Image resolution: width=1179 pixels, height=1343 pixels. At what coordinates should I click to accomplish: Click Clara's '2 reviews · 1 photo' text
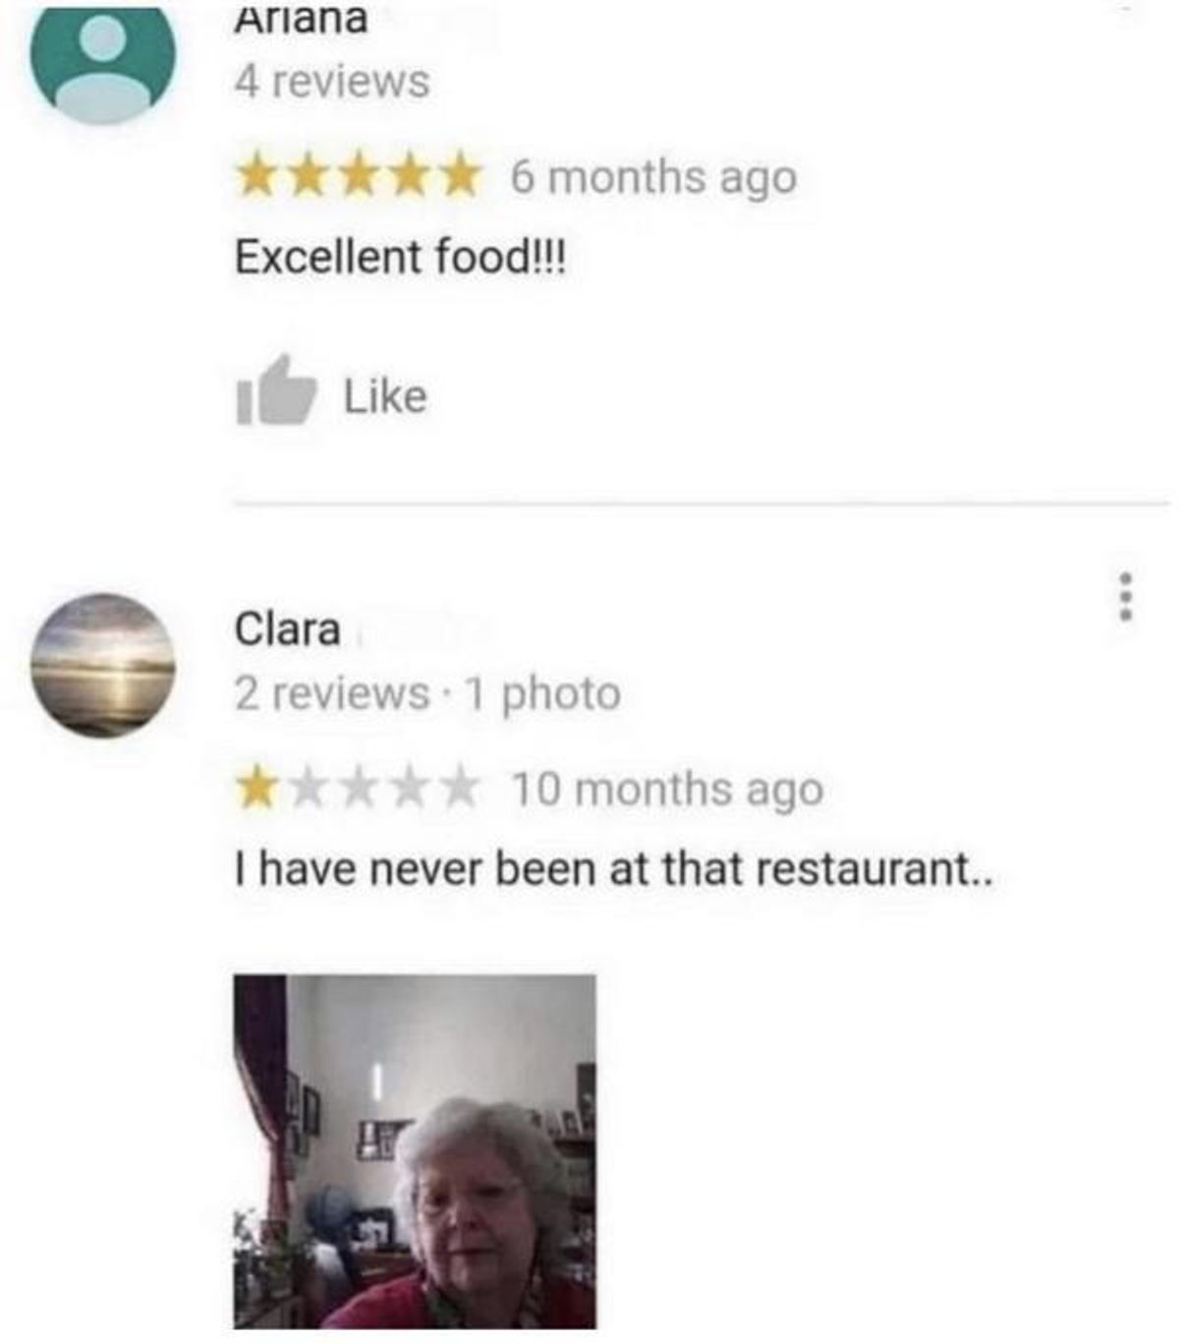tap(427, 693)
